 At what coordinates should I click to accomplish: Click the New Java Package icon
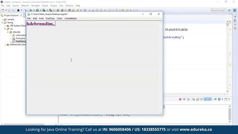(x=58, y=10)
